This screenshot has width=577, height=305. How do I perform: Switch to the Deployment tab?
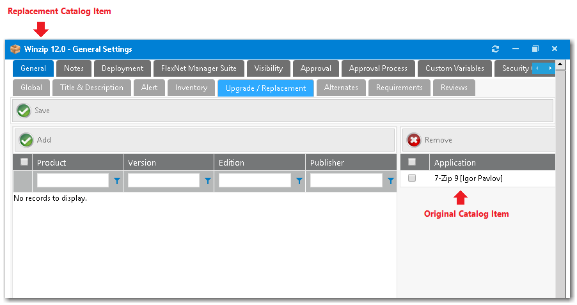click(x=122, y=68)
